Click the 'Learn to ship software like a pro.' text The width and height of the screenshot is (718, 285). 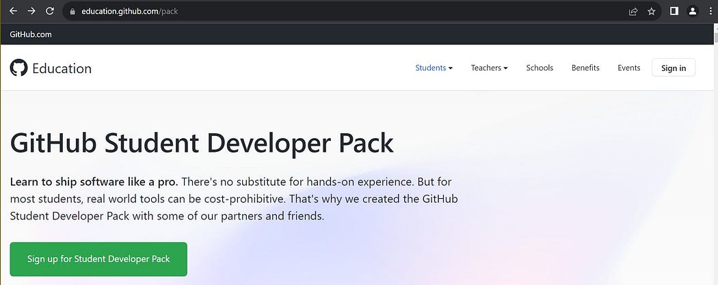coord(94,182)
